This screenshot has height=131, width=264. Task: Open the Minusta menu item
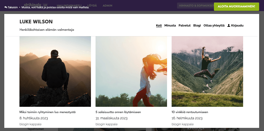(x=170, y=26)
